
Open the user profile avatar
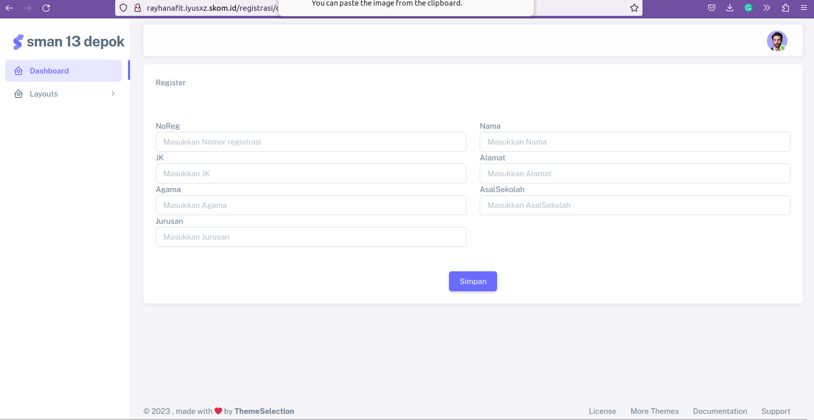776,41
